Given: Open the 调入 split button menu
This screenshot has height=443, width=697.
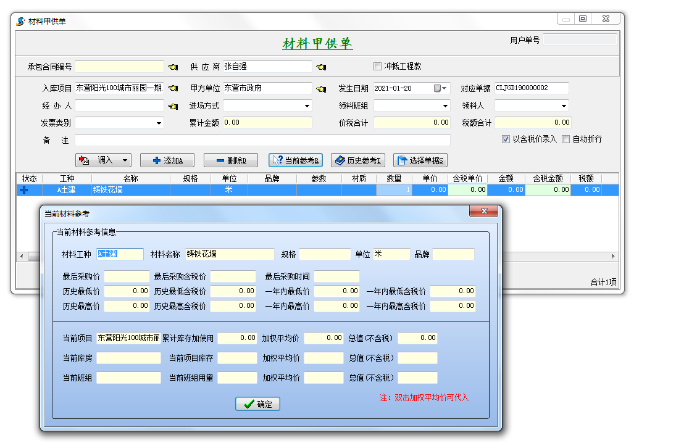Looking at the screenshot, I should (125, 160).
